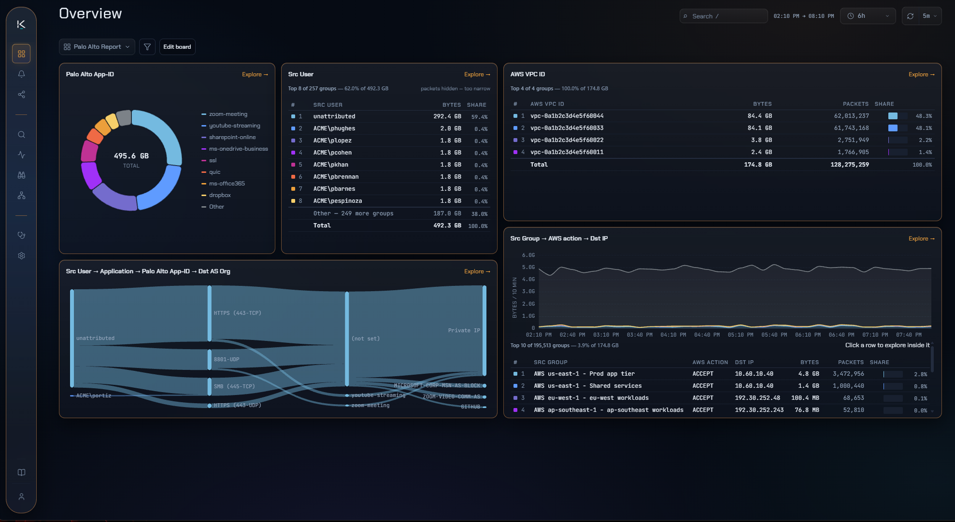Click the GITHUB Sankey destination node

pos(485,407)
